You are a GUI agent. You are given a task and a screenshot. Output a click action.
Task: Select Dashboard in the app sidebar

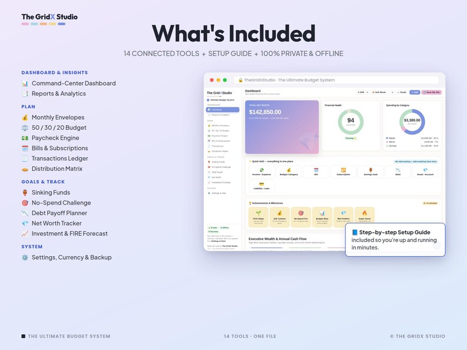pyautogui.click(x=222, y=110)
